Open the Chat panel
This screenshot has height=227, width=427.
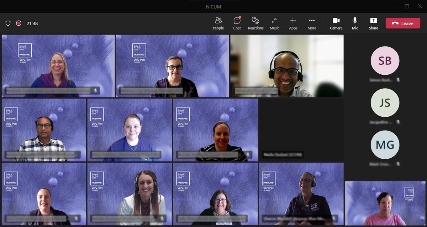(x=237, y=23)
